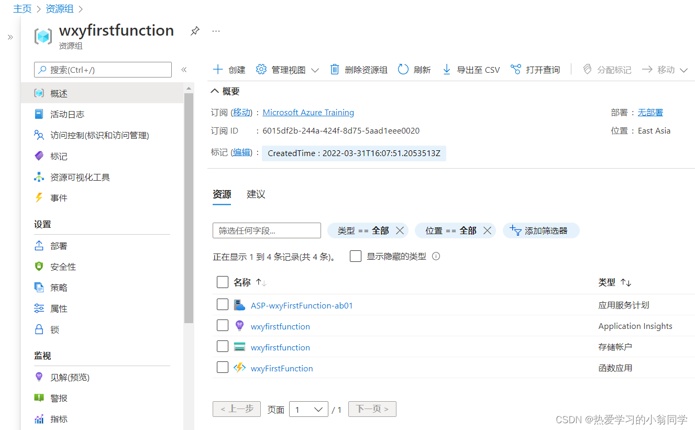
Task: Check the 存储帐户 row checkbox
Action: [223, 346]
